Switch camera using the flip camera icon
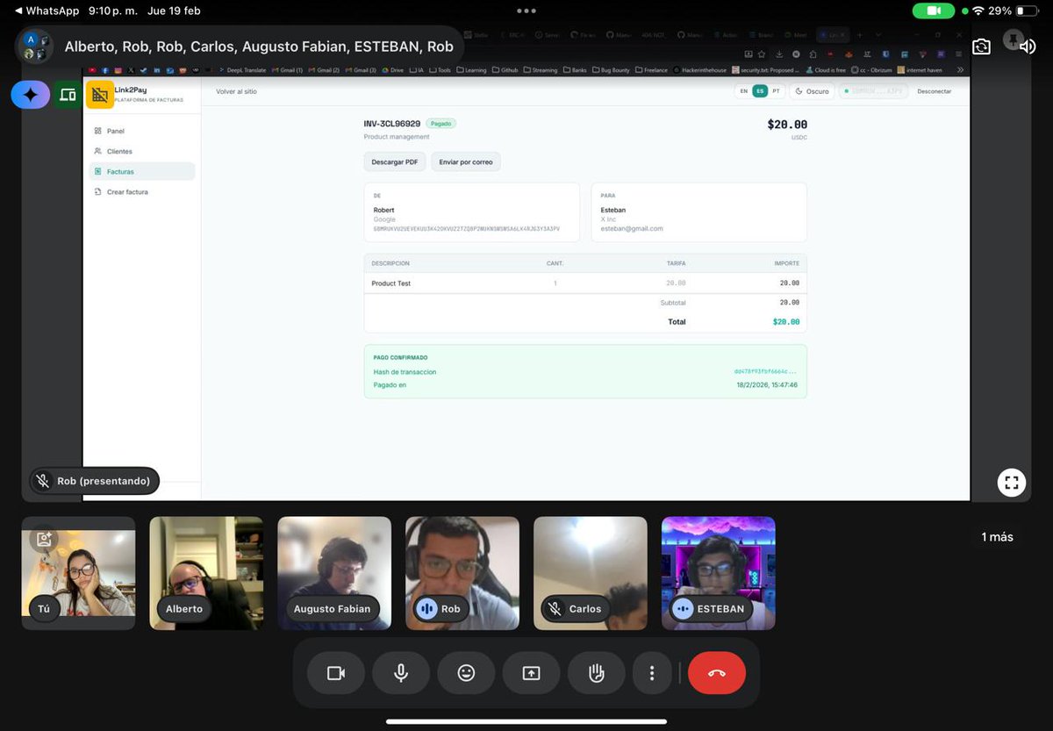The width and height of the screenshot is (1053, 731). (x=981, y=46)
